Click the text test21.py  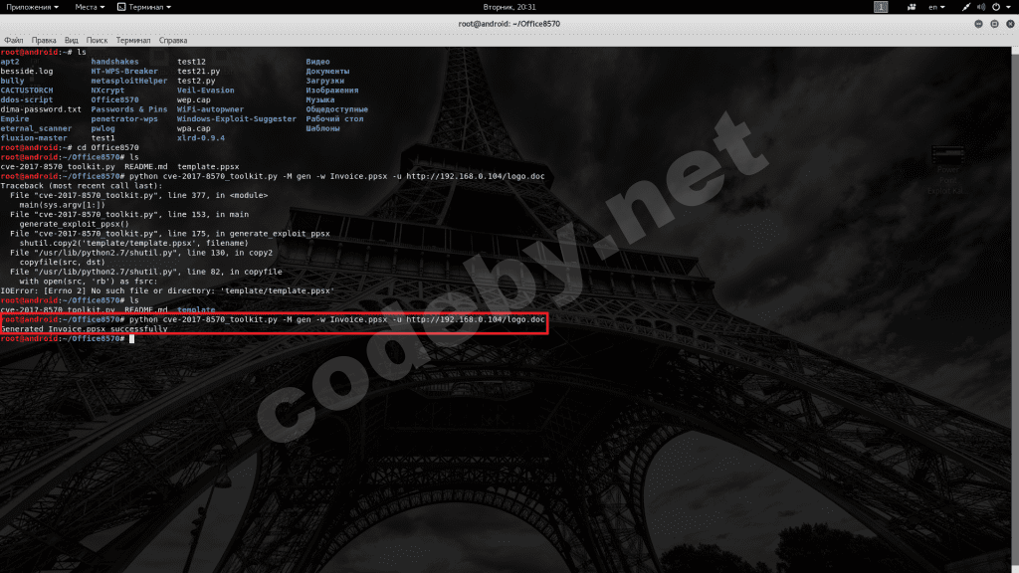pos(198,72)
